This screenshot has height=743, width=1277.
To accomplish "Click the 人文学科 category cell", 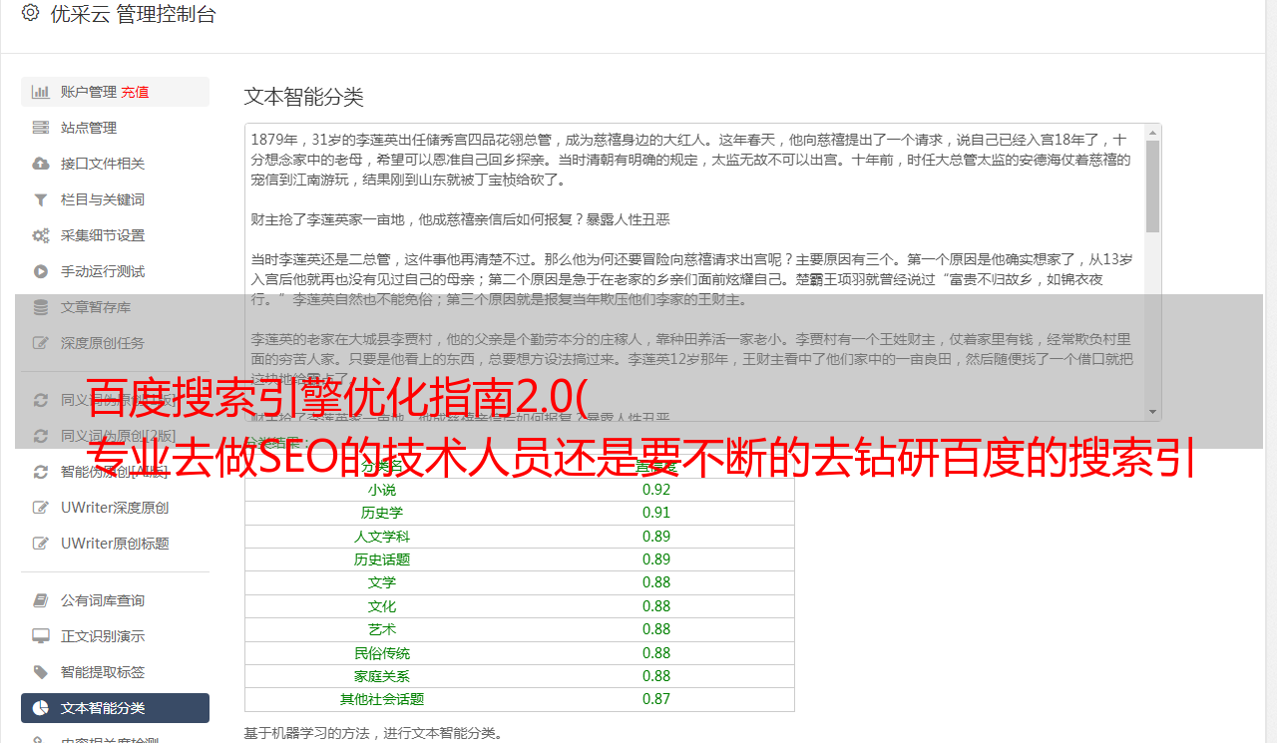I will click(382, 537).
